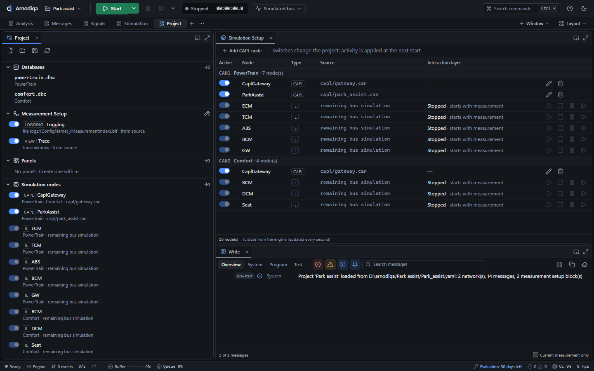This screenshot has width=594, height=371.
Task: Open the help icon in the top bar
Action: [x=570, y=9]
